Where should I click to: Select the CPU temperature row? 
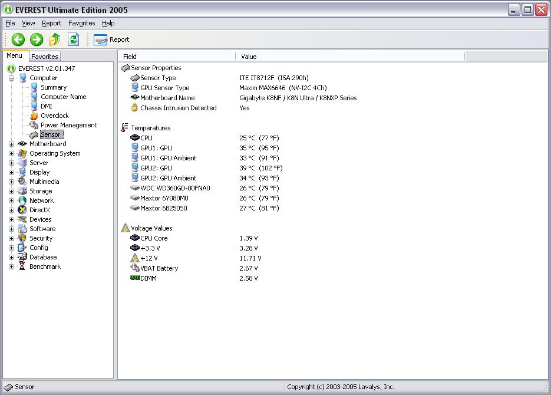pos(146,138)
